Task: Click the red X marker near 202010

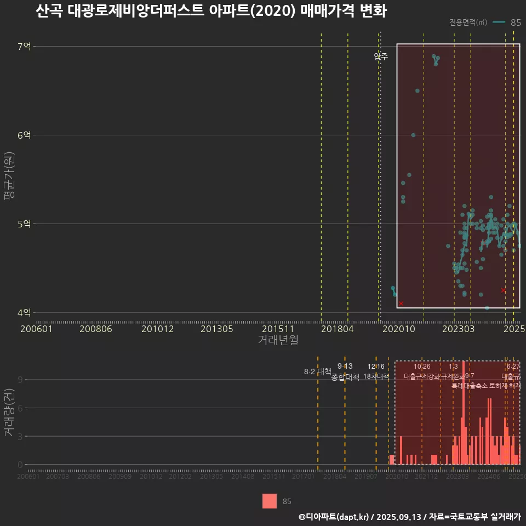Action: pyautogui.click(x=401, y=304)
